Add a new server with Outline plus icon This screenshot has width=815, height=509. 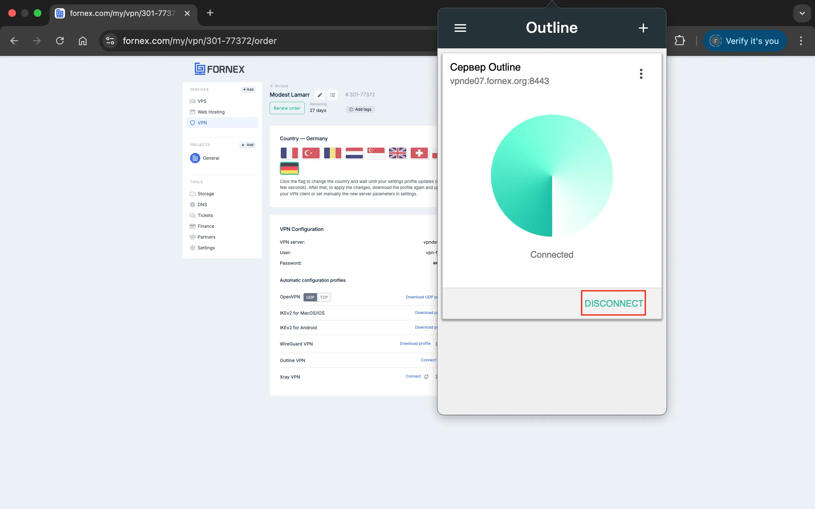tap(643, 28)
